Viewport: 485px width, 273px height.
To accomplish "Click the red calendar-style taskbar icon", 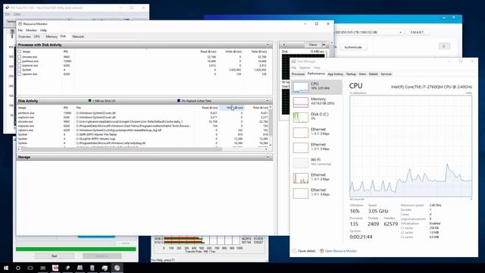I will [x=55, y=268].
